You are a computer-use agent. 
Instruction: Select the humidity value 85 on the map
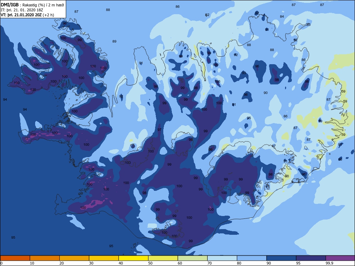[308, 25]
